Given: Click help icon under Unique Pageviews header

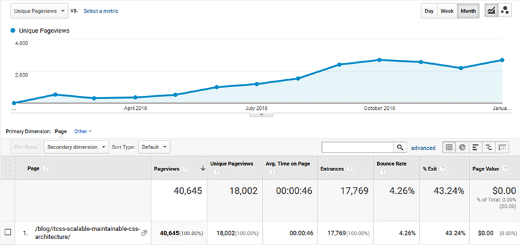Looking at the screenshot, I should coord(217,172).
